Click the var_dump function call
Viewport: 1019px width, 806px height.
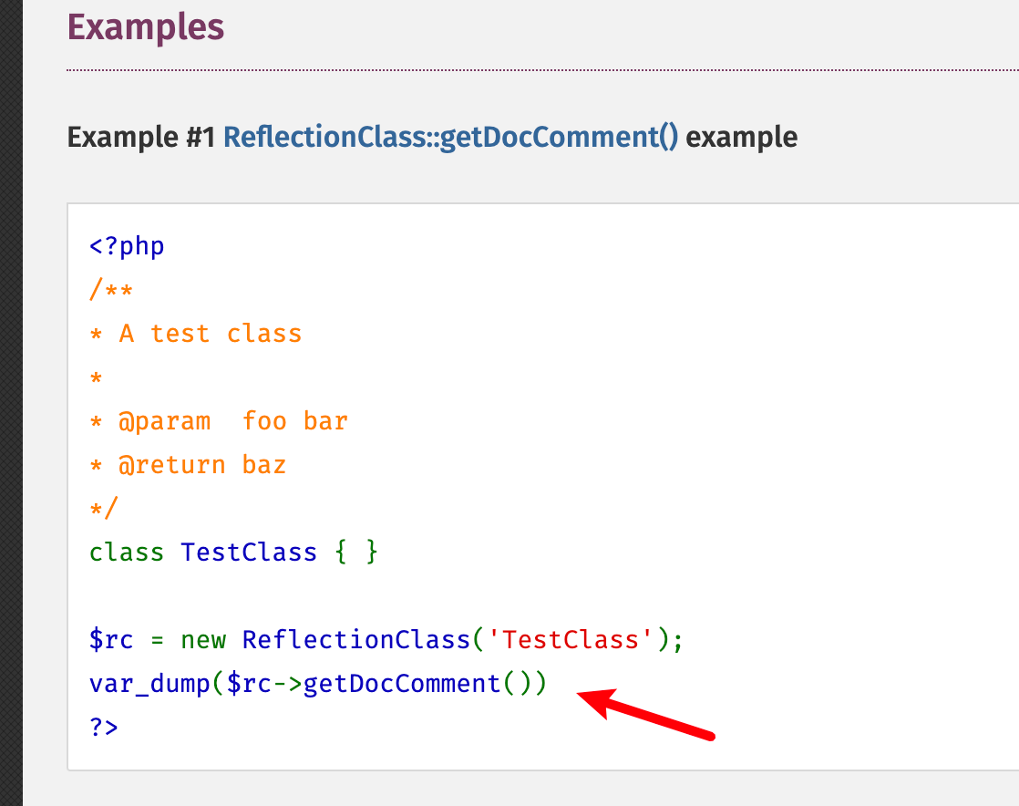(x=144, y=683)
